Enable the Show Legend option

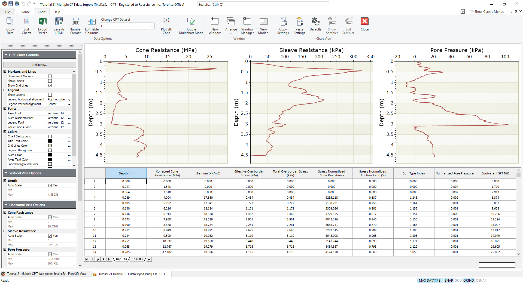[x=50, y=95]
